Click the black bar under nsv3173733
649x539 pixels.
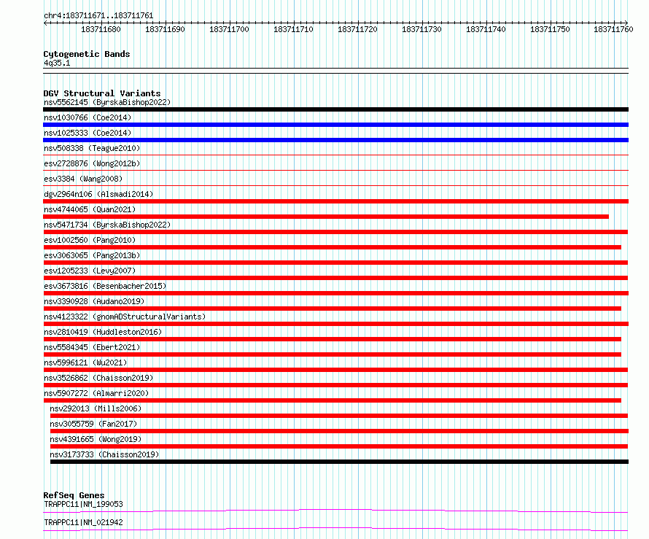tap(339, 462)
